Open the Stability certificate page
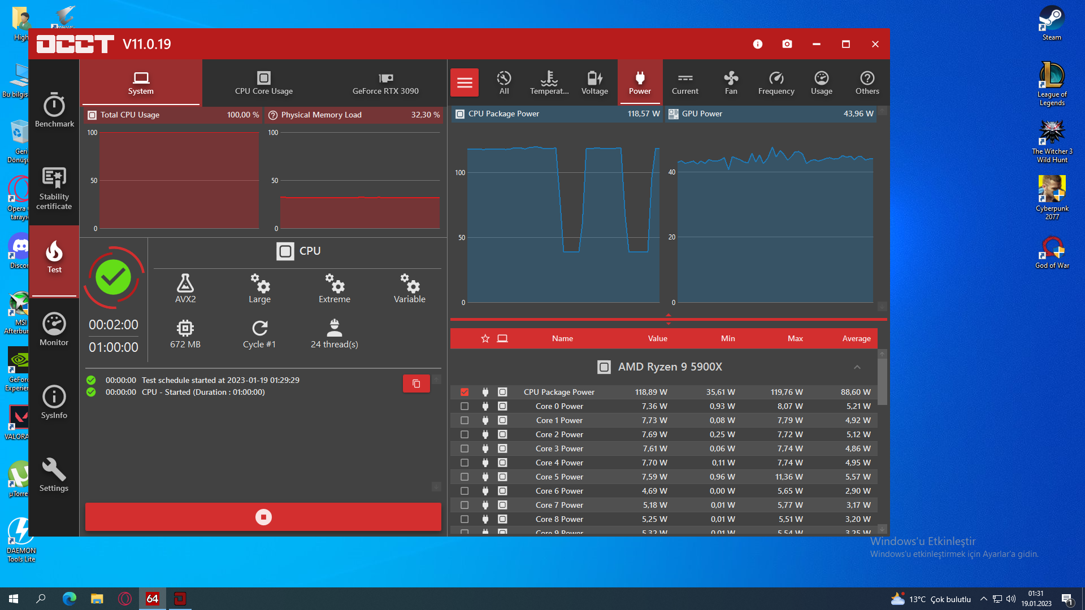Image resolution: width=1085 pixels, height=610 pixels. pyautogui.click(x=54, y=189)
